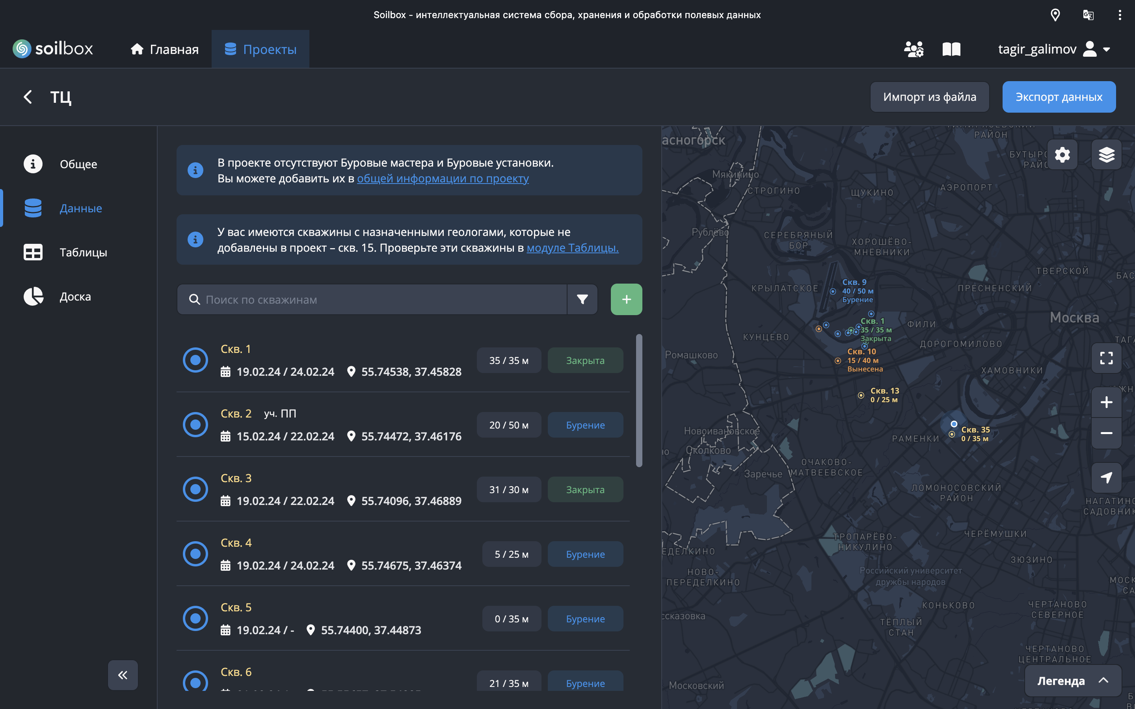Click Экспорт данных button
This screenshot has width=1135, height=709.
(1059, 97)
